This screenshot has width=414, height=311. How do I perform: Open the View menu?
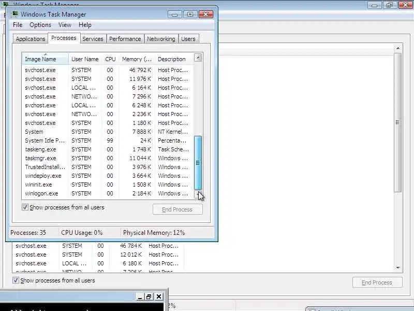[65, 25]
